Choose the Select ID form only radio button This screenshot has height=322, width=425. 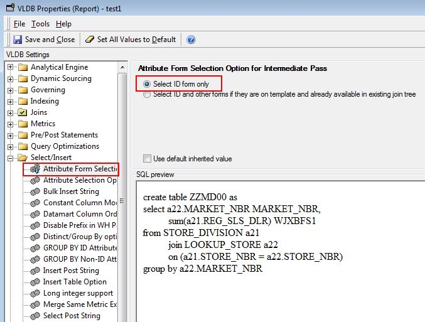(x=147, y=84)
